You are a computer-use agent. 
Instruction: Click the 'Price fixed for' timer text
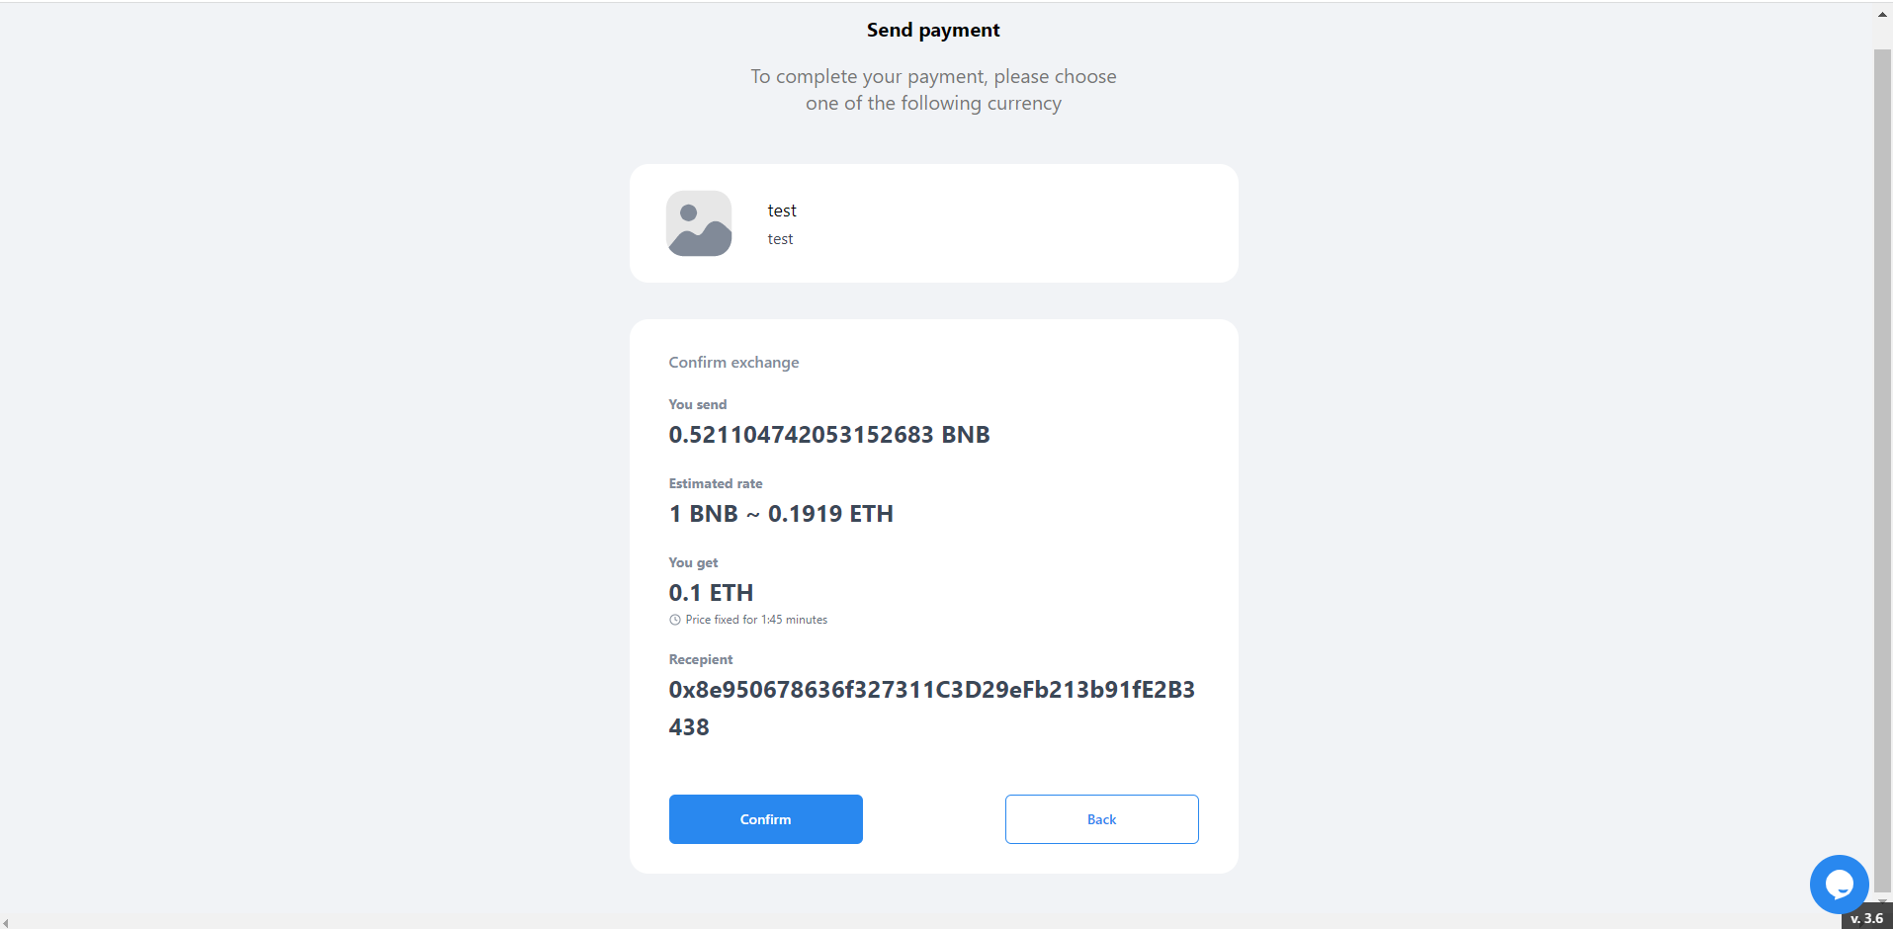756,620
